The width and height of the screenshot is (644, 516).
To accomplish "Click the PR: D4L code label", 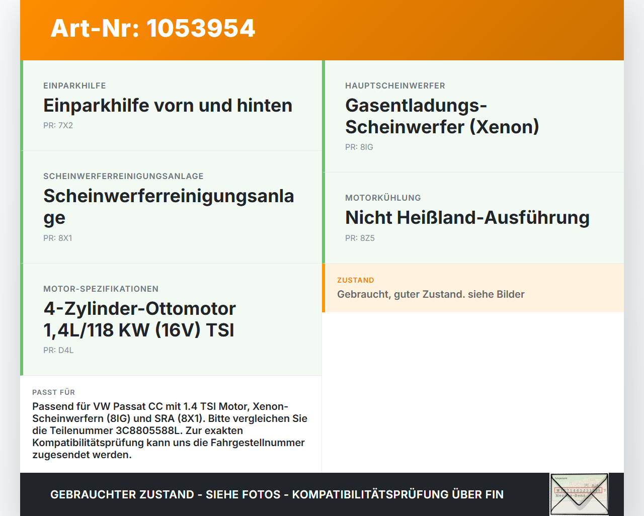I will 58,351.
